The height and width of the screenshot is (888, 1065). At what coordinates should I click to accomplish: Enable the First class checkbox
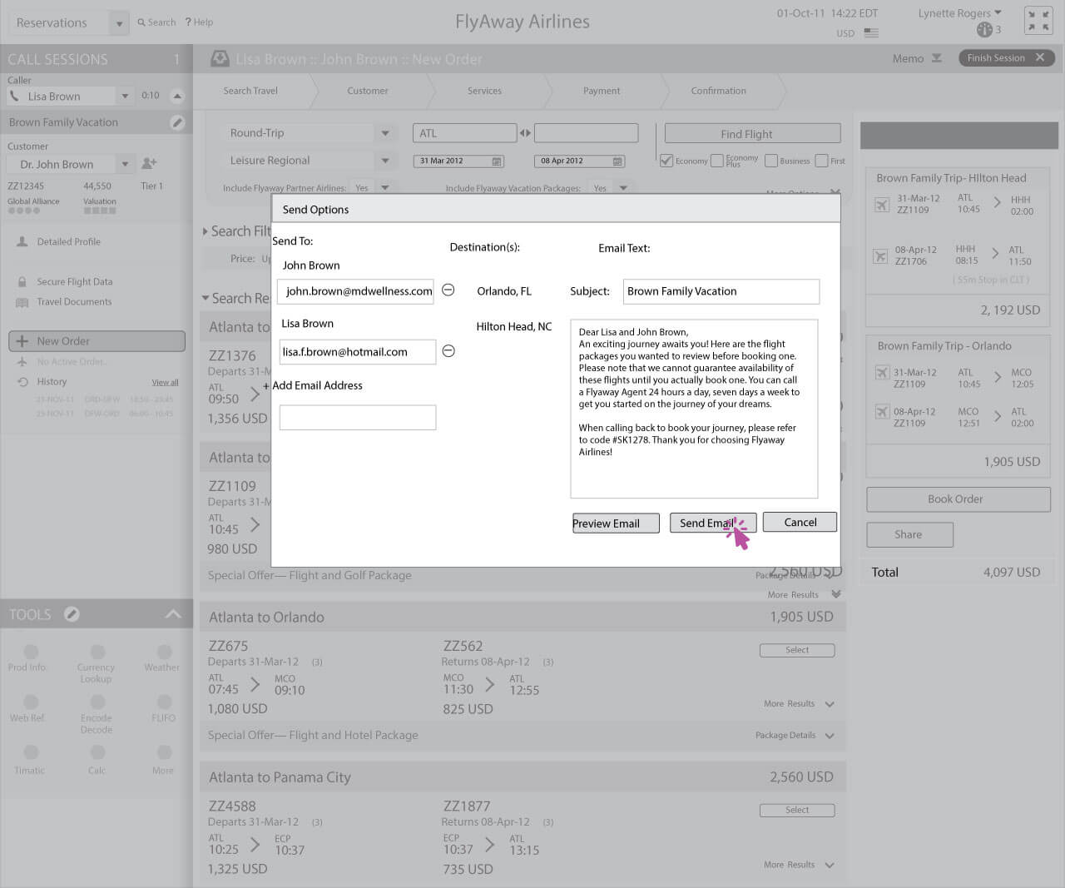click(x=821, y=161)
